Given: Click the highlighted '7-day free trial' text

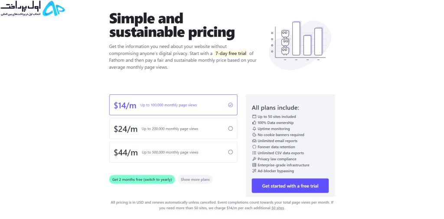Looking at the screenshot, I should 230,53.
